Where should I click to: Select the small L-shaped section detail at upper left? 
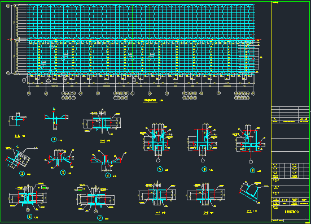click(x=17, y=119)
